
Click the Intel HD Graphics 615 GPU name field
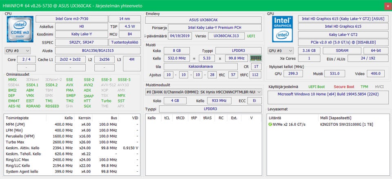click(x=343, y=26)
